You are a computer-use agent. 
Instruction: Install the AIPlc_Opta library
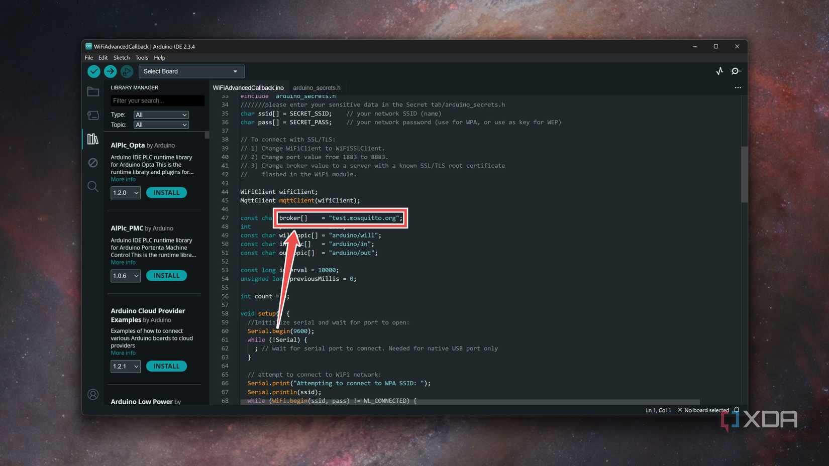coord(166,192)
